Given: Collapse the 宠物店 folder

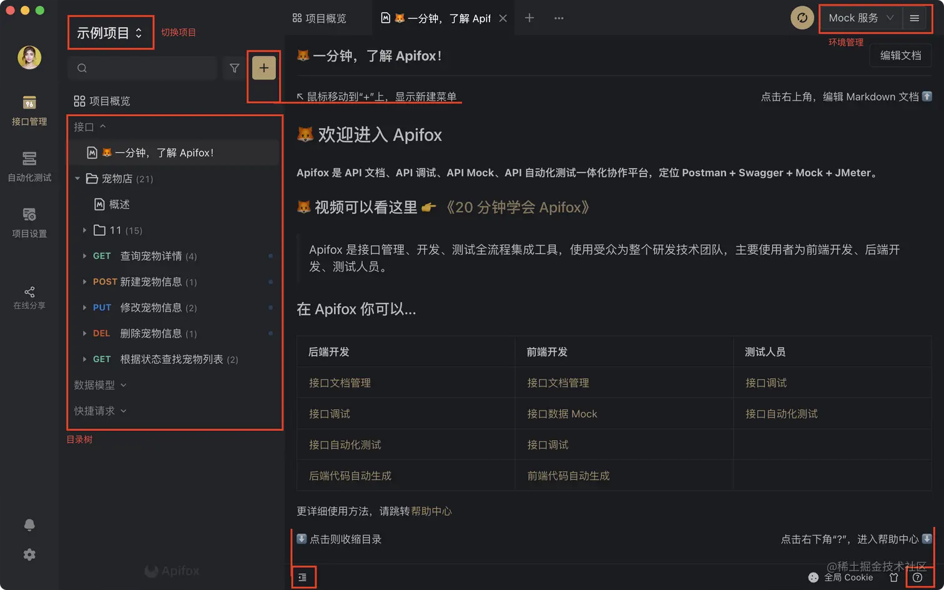Looking at the screenshot, I should pyautogui.click(x=77, y=179).
